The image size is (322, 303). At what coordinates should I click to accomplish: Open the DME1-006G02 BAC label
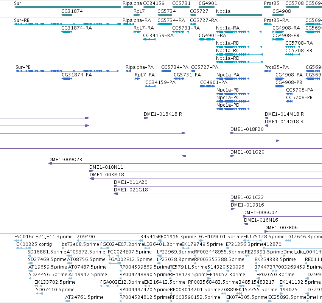[x=260, y=212]
